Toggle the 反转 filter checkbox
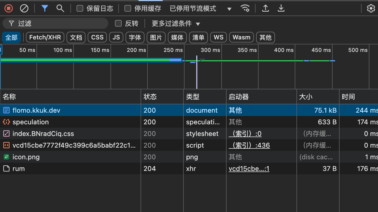This screenshot has height=212, width=378. point(118,23)
